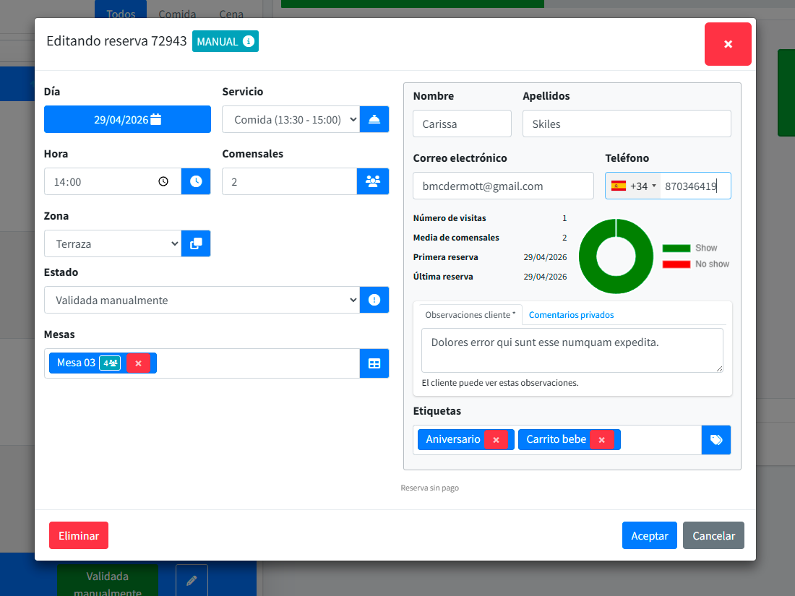Screen dimensions: 795x596
Task: Select the Comida tab in background page
Action: (x=177, y=12)
